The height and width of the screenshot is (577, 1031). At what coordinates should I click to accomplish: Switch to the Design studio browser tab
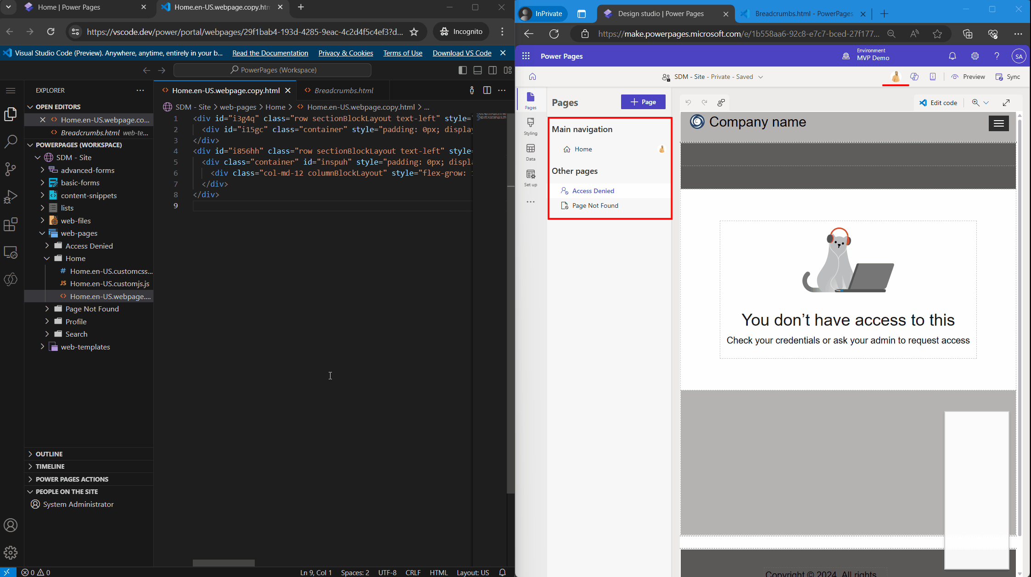click(x=661, y=14)
